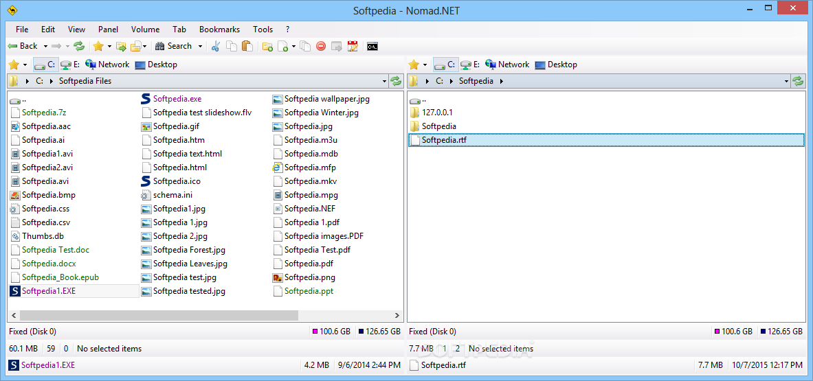Select Thumbs.db file
This screenshot has width=813, height=381.
(37, 236)
